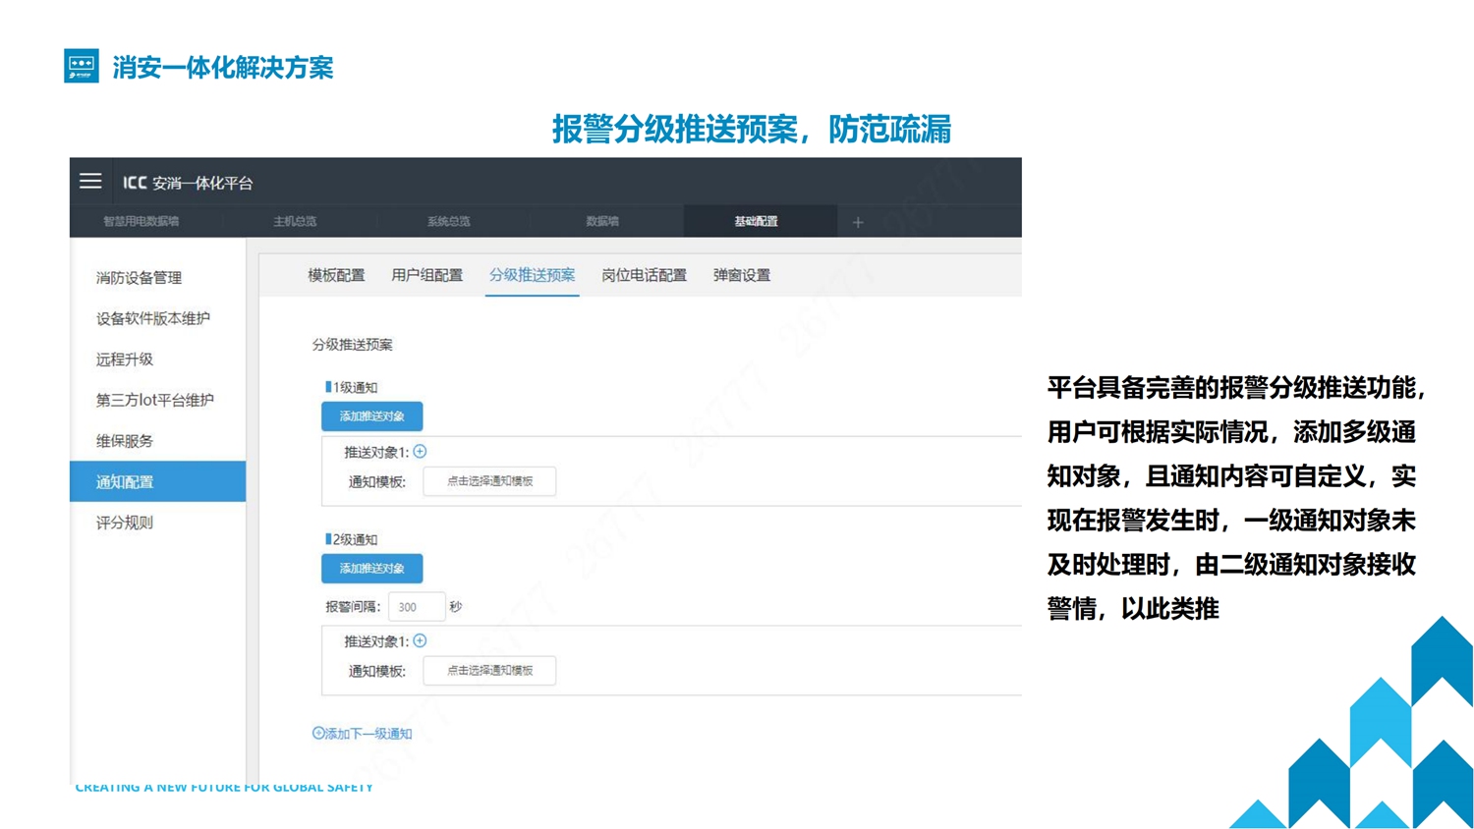The width and height of the screenshot is (1474, 829).
Task: Click 添加推送对象 button under 1级通知
Action: click(371, 416)
